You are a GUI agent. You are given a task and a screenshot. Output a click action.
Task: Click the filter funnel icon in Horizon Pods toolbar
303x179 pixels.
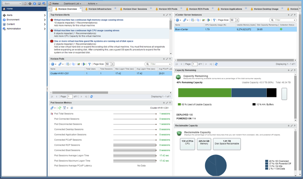pos(89,64)
